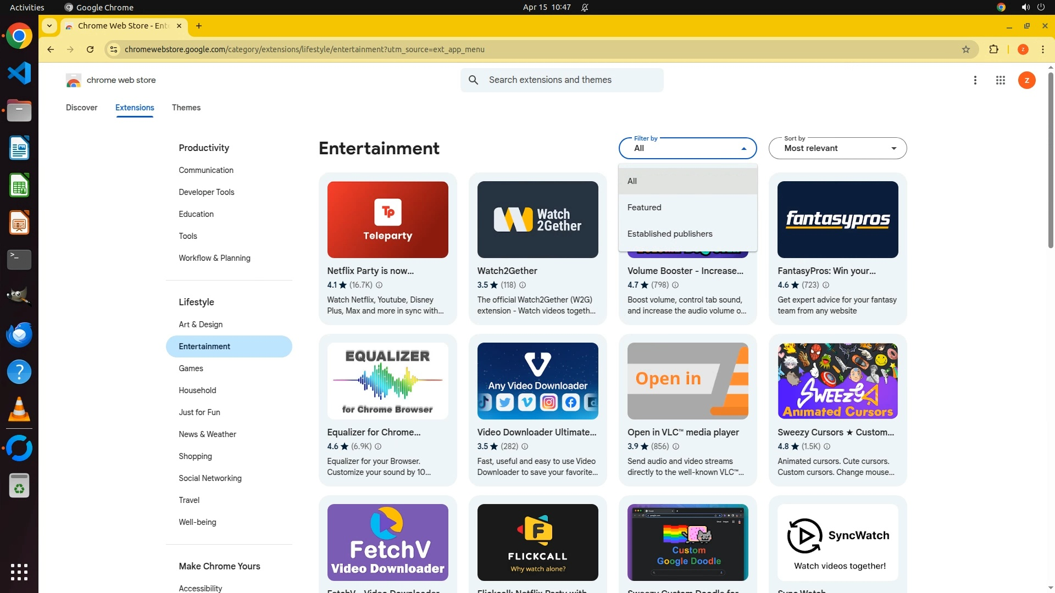
Task: Open the Games category link
Action: [191, 368]
